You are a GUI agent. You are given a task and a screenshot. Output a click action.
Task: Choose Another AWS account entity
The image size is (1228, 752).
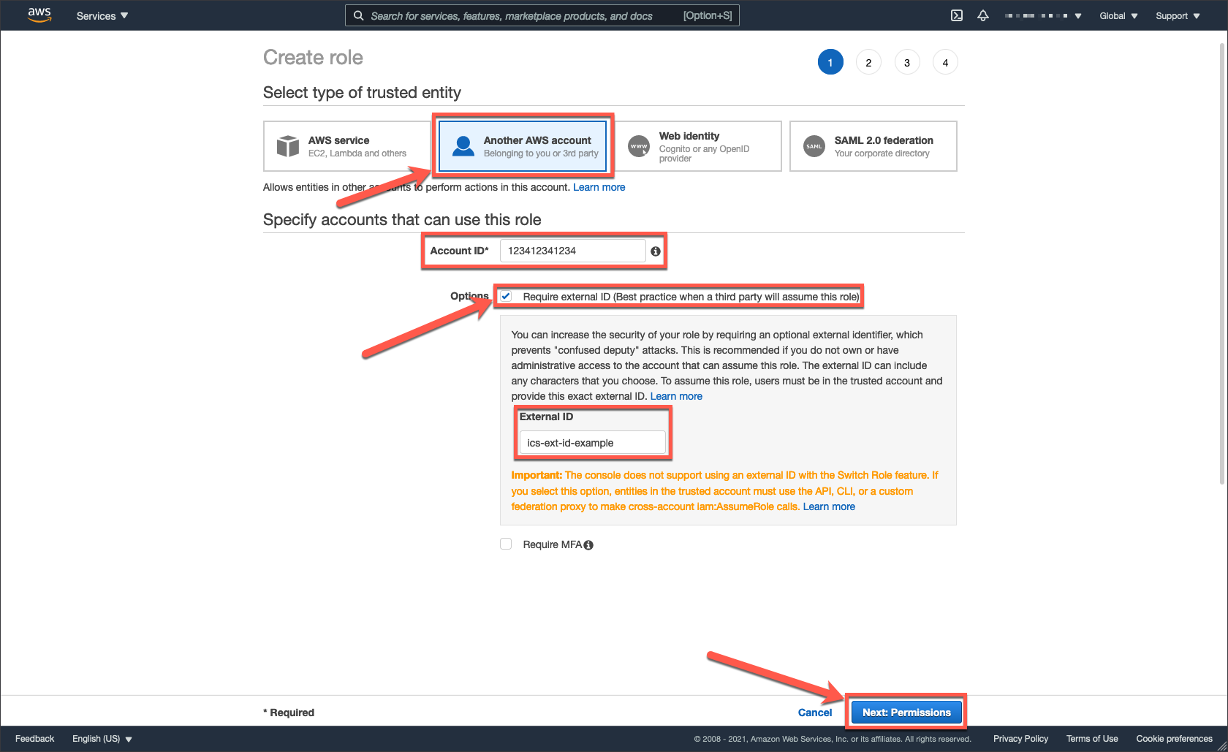point(523,146)
